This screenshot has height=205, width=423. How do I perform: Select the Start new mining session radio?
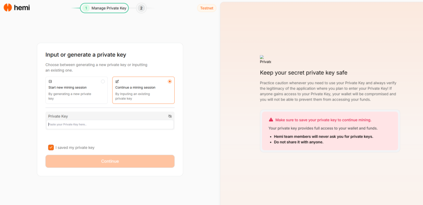coord(103,81)
